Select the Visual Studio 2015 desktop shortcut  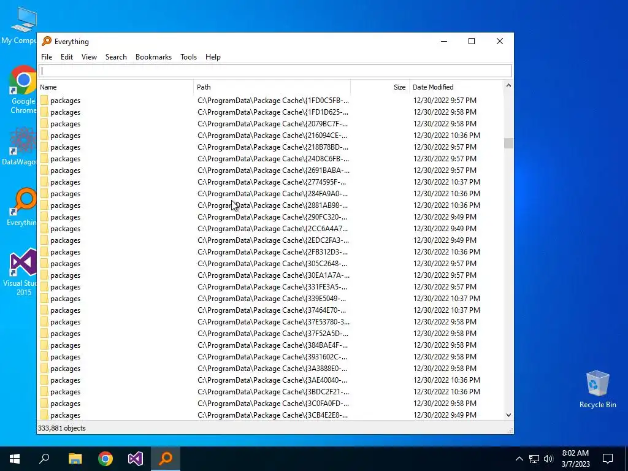click(20, 272)
